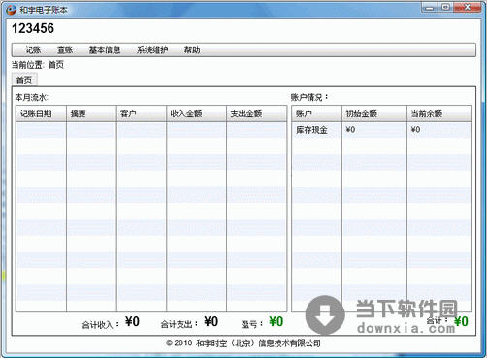487x358 pixels.
Task: Click the 账户 column header
Action: coord(317,114)
